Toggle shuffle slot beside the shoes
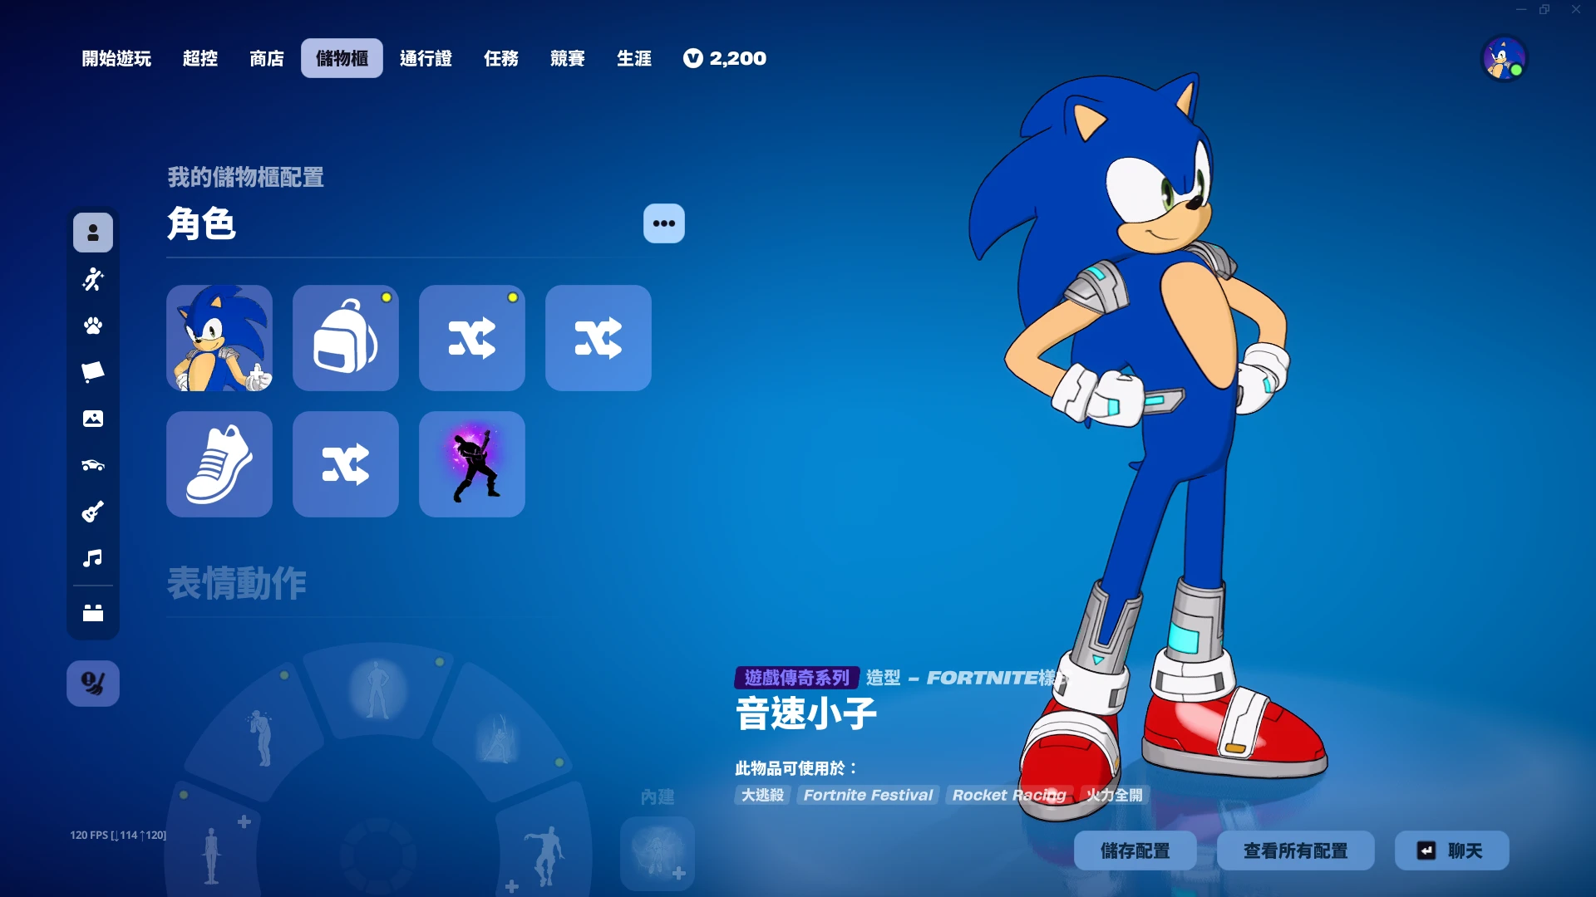 click(x=346, y=464)
